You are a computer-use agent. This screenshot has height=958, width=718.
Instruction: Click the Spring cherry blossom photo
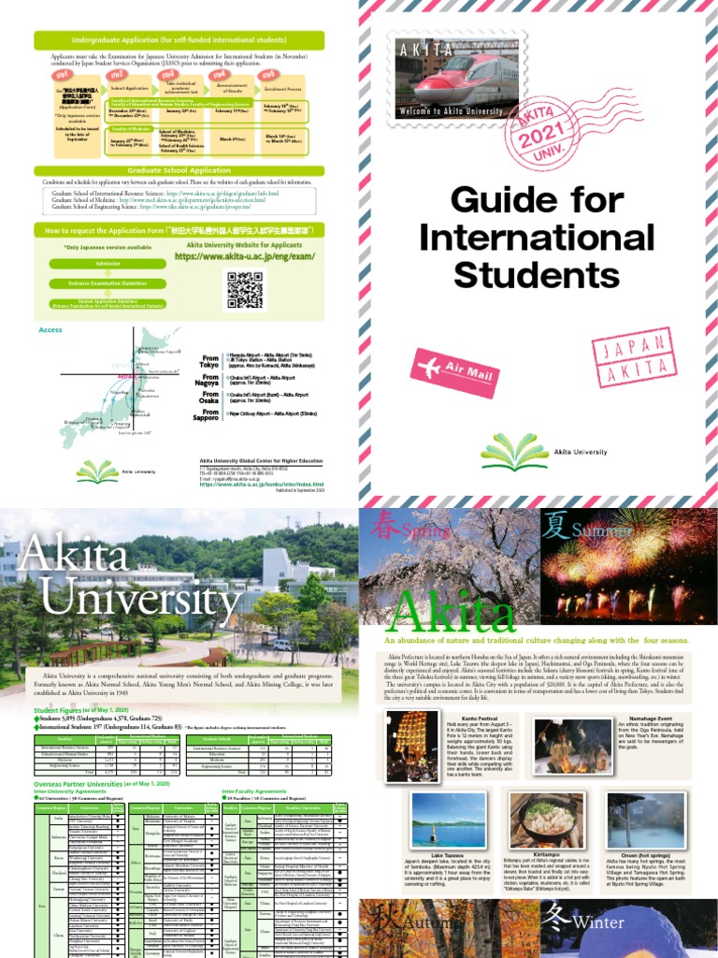450,565
